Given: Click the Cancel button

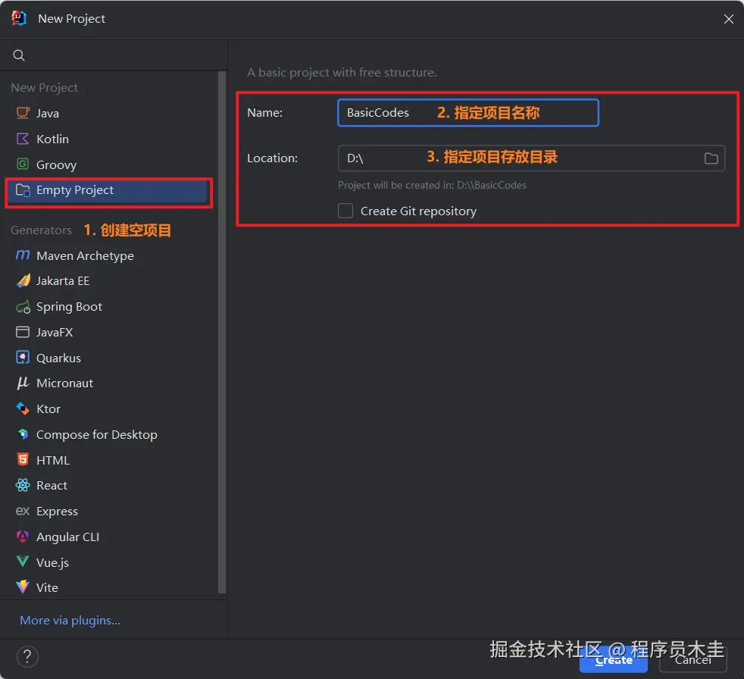Looking at the screenshot, I should [x=692, y=660].
